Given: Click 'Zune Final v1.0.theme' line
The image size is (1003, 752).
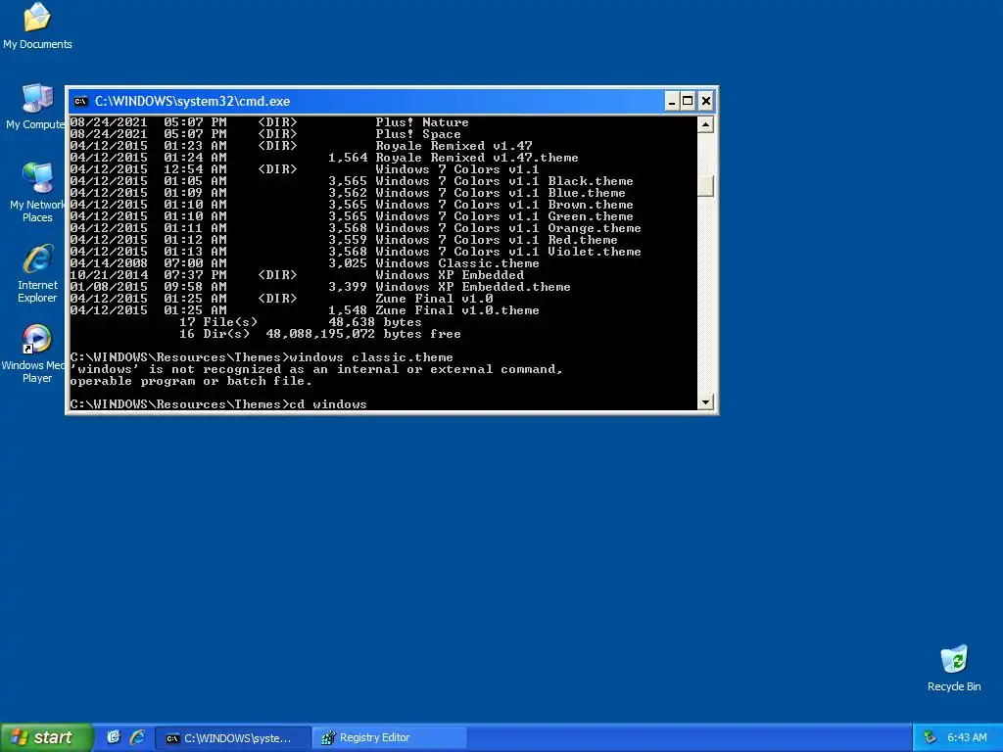Looking at the screenshot, I should (305, 310).
